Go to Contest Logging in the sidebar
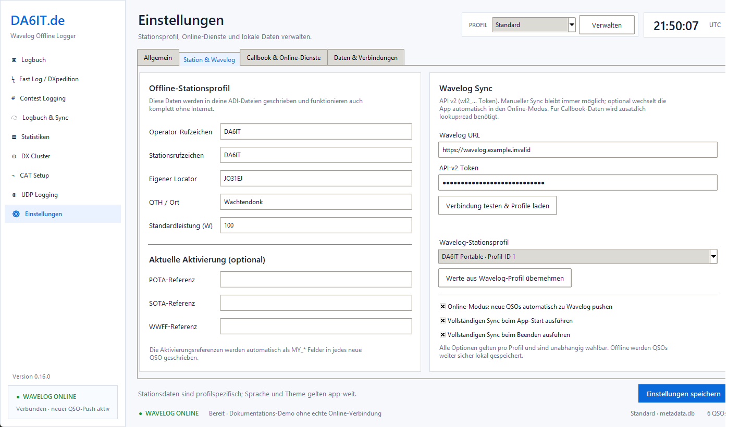This screenshot has width=740, height=427. pos(63,98)
